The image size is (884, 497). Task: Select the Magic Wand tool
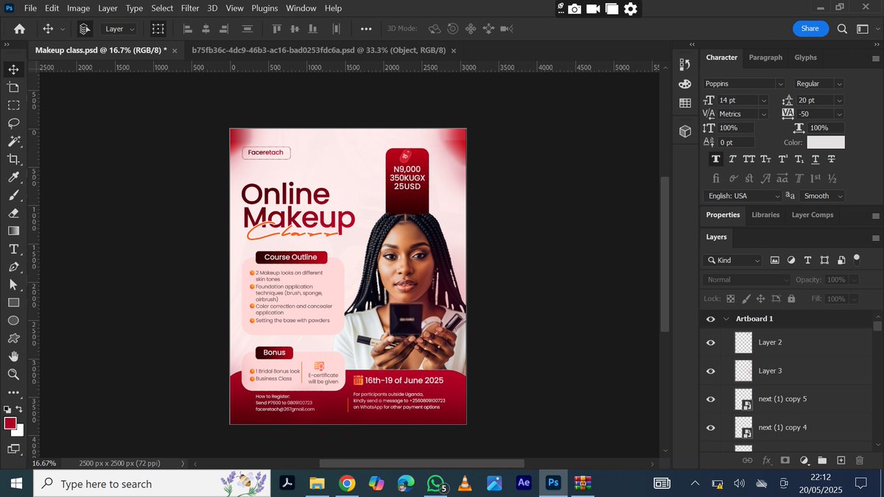(x=13, y=141)
